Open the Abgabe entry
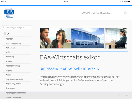The height and width of the screenshot is (99, 132). 16,61
